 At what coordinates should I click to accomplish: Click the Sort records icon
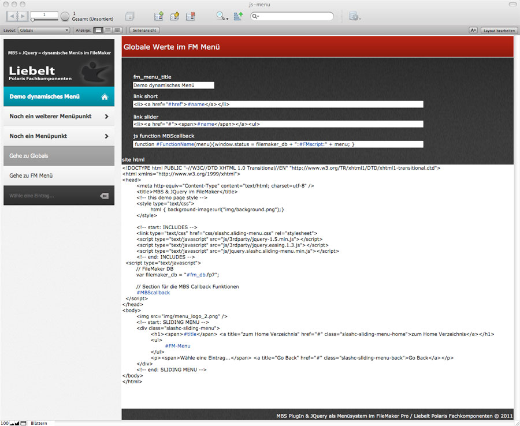238,16
